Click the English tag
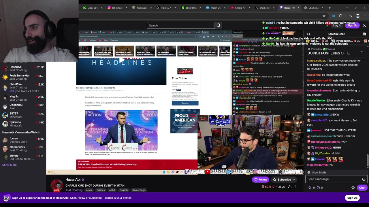The width and height of the screenshot is (369, 207). [x=123, y=190]
